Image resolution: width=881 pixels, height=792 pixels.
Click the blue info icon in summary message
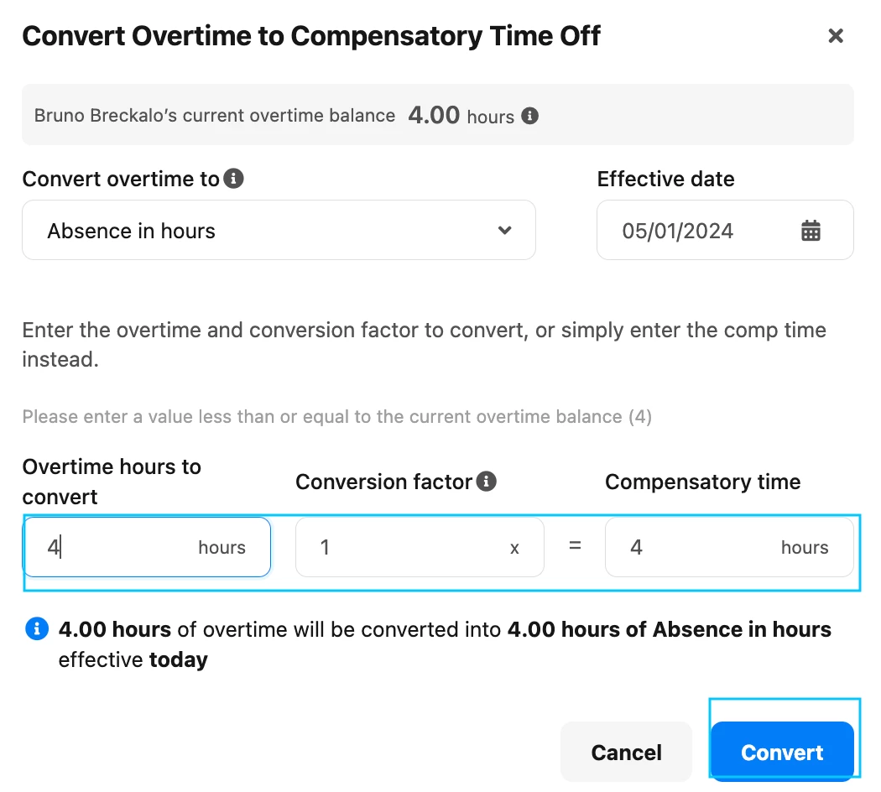37,628
